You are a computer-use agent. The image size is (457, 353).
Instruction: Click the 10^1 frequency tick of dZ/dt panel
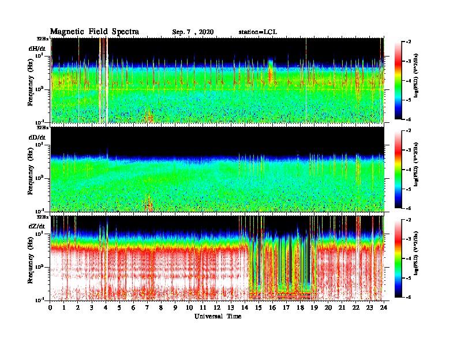point(40,234)
